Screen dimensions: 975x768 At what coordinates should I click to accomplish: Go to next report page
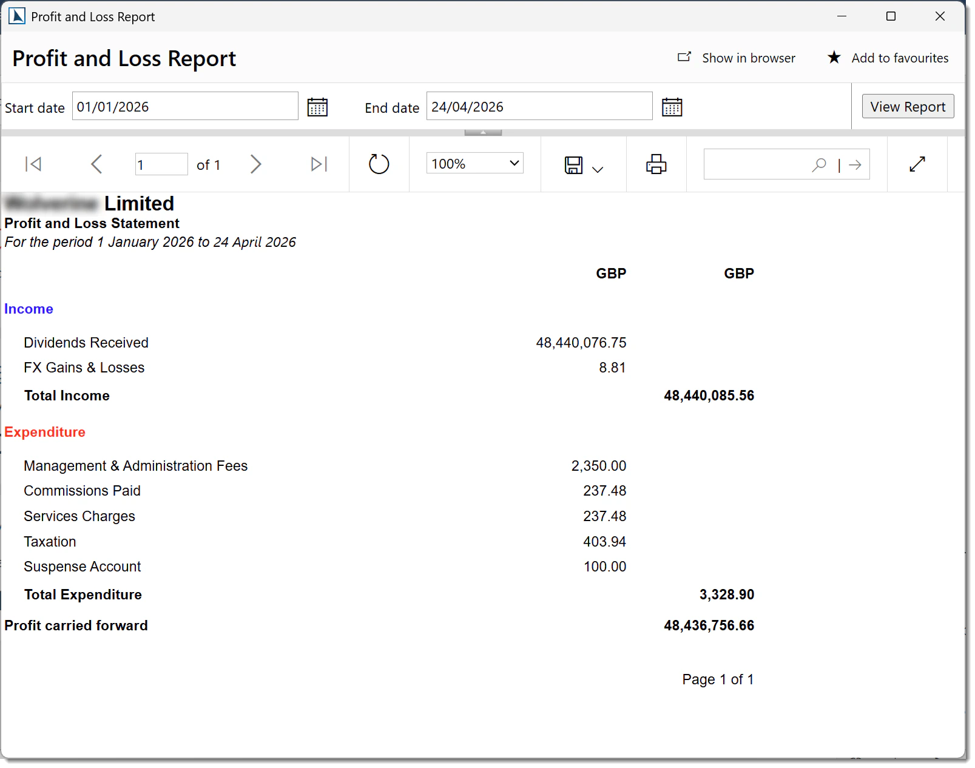tap(256, 164)
